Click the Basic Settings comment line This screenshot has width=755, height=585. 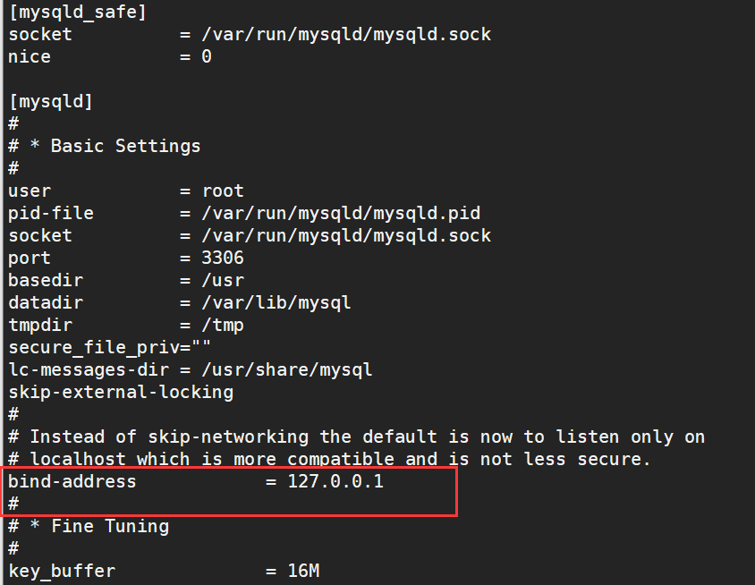coord(105,146)
